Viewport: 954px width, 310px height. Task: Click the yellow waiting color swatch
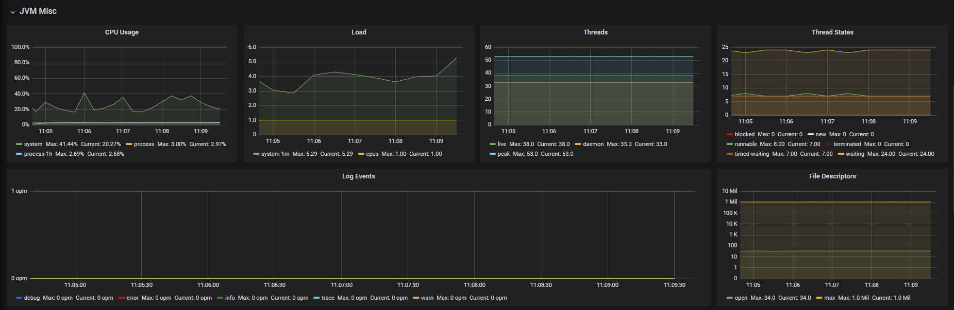841,154
